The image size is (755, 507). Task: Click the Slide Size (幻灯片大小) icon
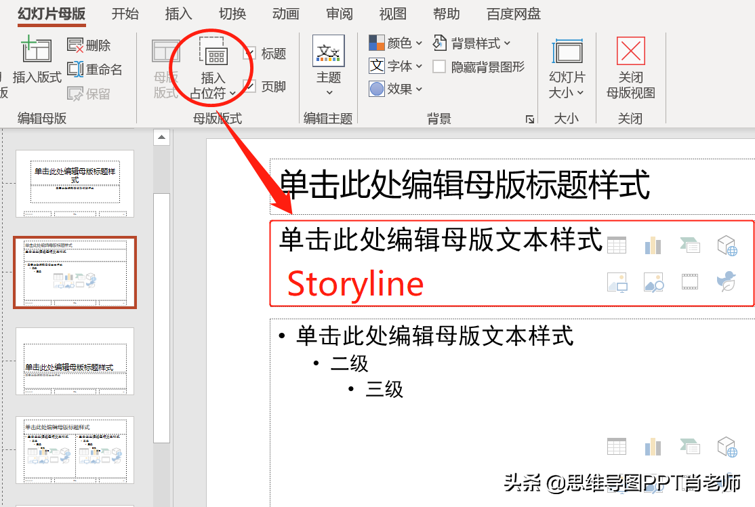coord(567,52)
